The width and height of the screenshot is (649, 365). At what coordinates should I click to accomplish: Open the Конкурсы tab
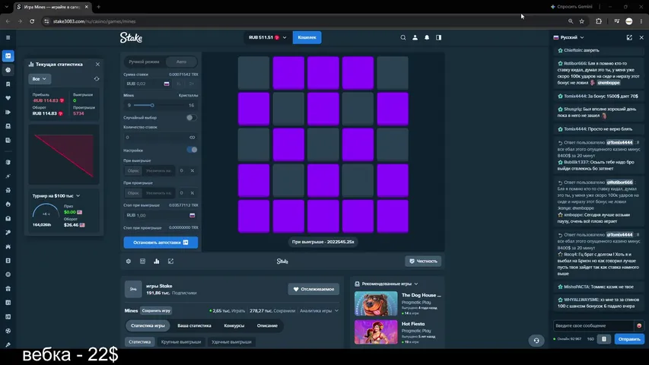coord(234,325)
